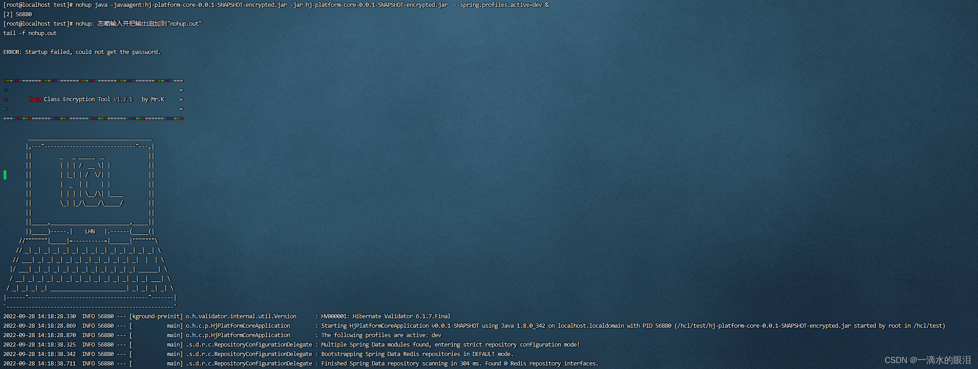Click the "[kground-preinit]" thread name

[156, 316]
